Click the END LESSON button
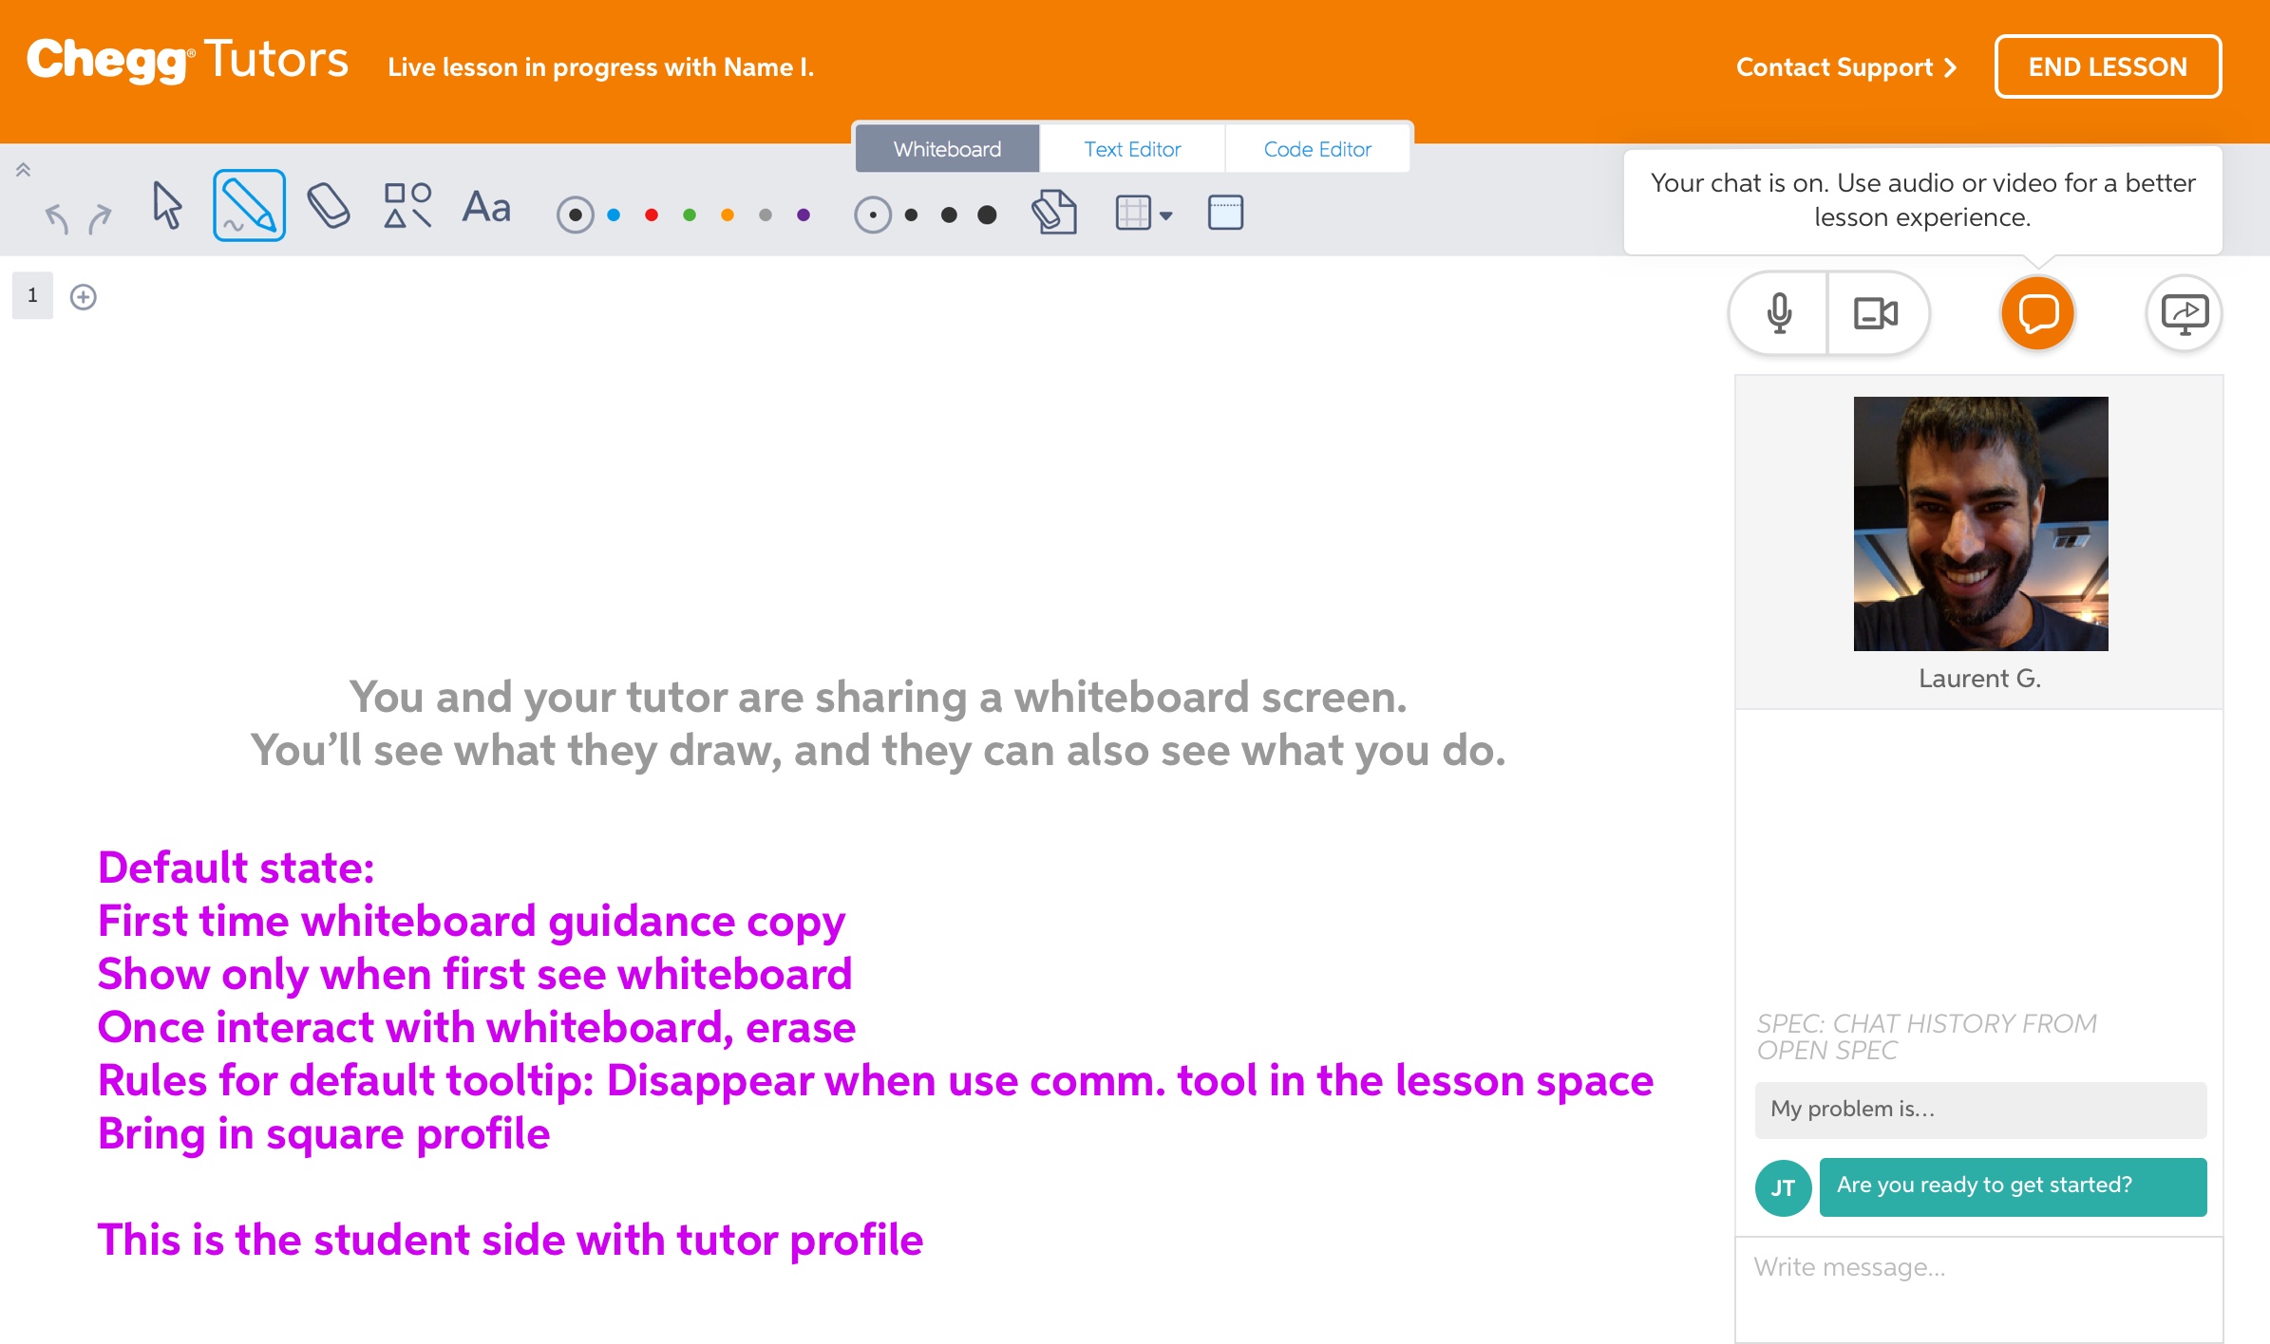Image resolution: width=2270 pixels, height=1344 pixels. [x=2108, y=66]
